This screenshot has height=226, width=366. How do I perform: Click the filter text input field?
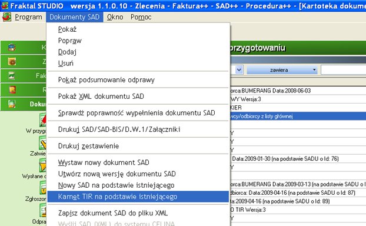[344, 70]
